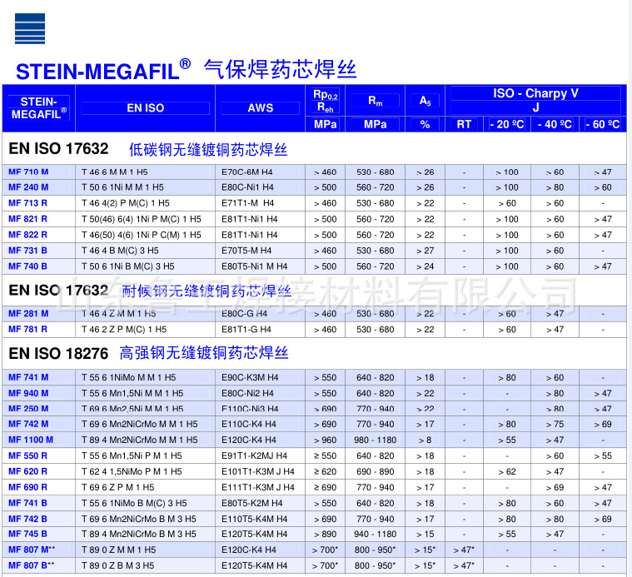The height and width of the screenshot is (577, 632).
Task: Click the MF 713 R product name
Action: tap(28, 203)
